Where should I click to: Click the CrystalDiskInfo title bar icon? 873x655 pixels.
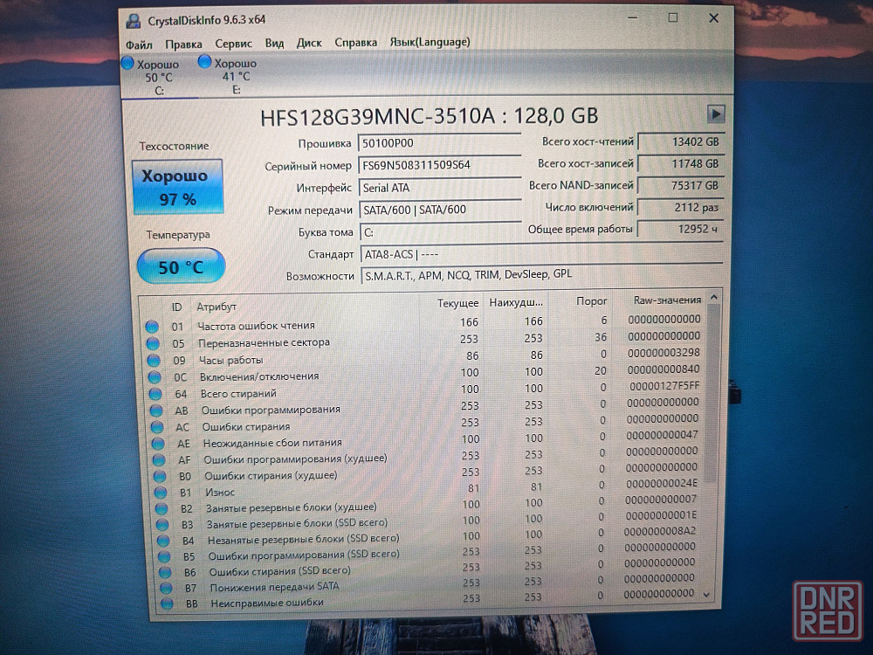(134, 22)
